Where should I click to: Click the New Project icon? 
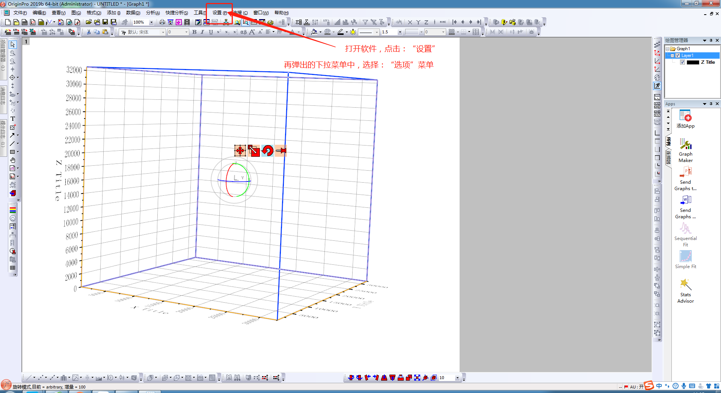pyautogui.click(x=8, y=22)
